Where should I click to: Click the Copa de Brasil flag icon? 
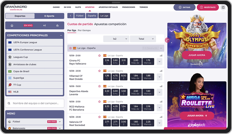click(x=10, y=71)
